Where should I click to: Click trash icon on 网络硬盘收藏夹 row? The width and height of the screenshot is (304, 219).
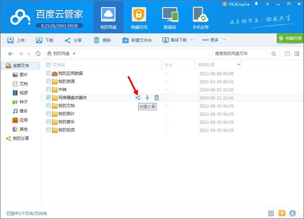157,98
